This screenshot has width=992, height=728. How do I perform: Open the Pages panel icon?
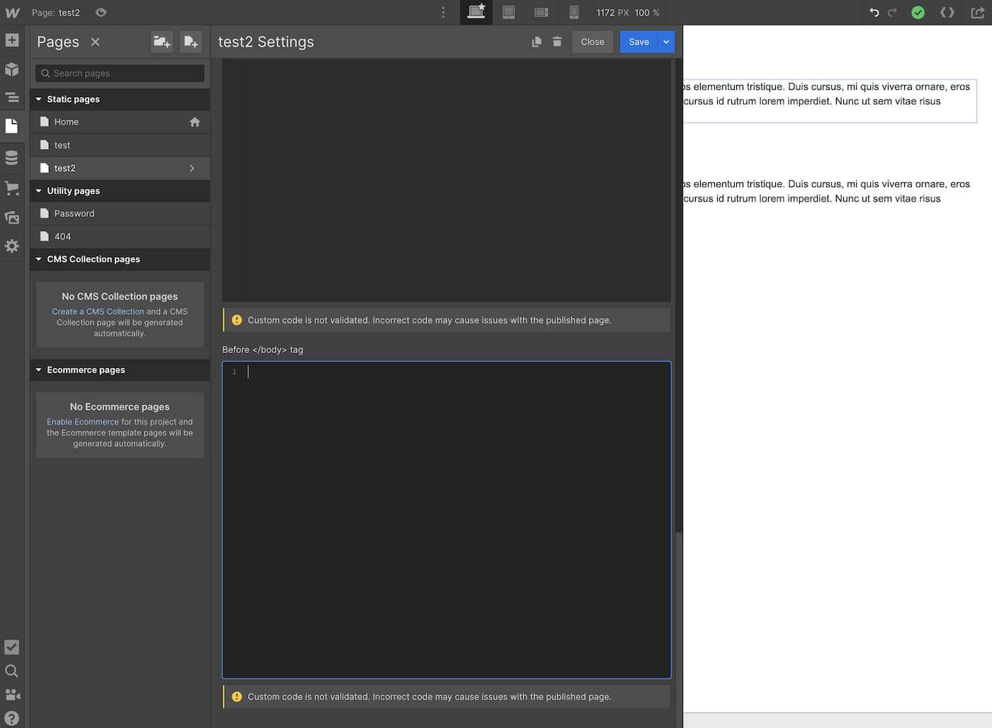pos(12,126)
